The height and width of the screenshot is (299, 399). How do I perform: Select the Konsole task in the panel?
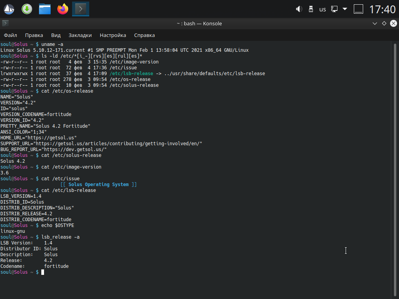pos(81,9)
